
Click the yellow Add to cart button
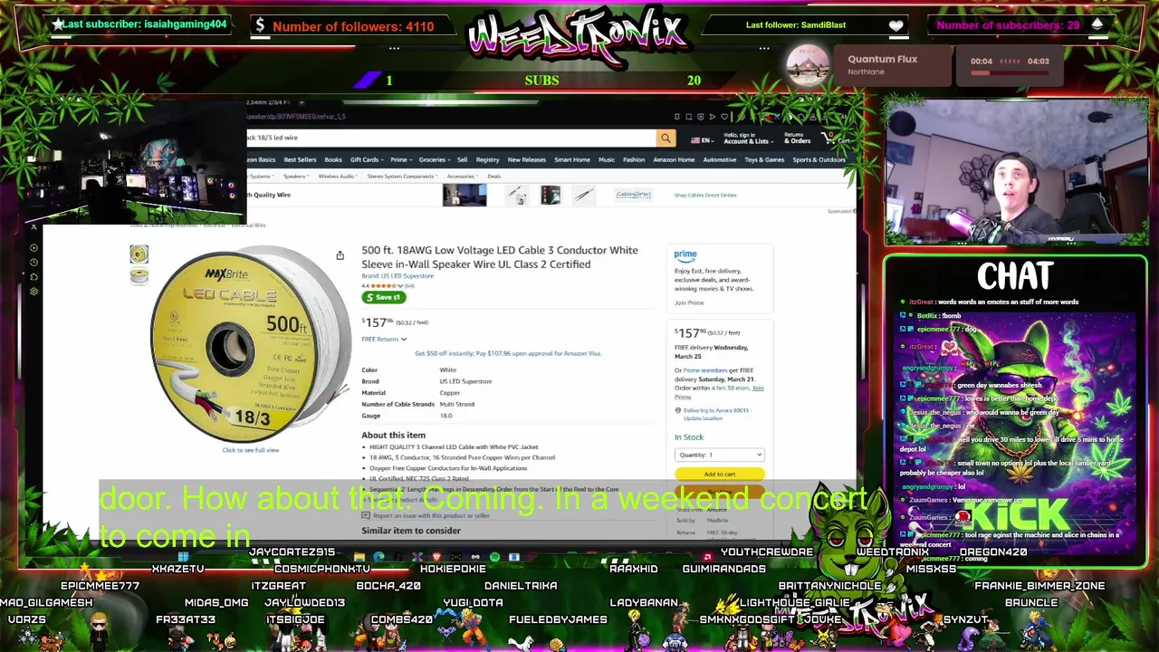pos(720,474)
